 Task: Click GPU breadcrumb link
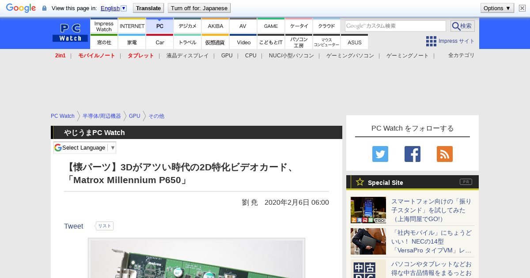click(x=135, y=116)
